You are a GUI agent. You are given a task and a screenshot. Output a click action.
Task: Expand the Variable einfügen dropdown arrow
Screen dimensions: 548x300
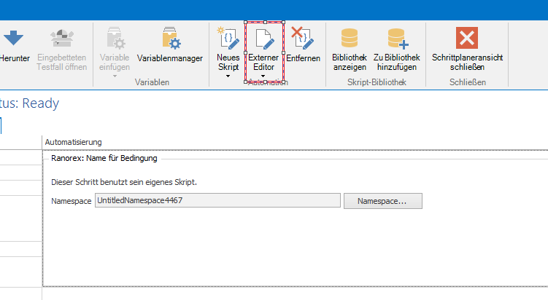coord(115,76)
